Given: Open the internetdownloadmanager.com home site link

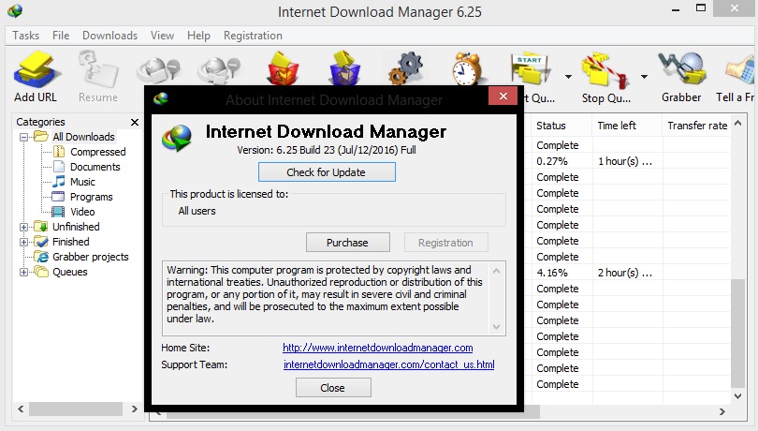Looking at the screenshot, I should pyautogui.click(x=377, y=348).
